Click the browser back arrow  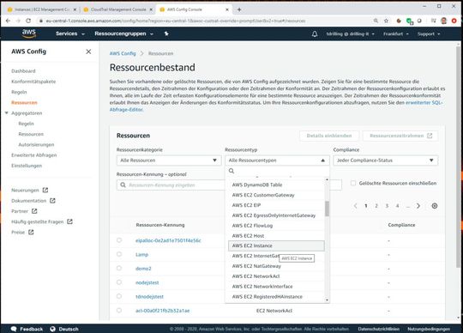8,21
